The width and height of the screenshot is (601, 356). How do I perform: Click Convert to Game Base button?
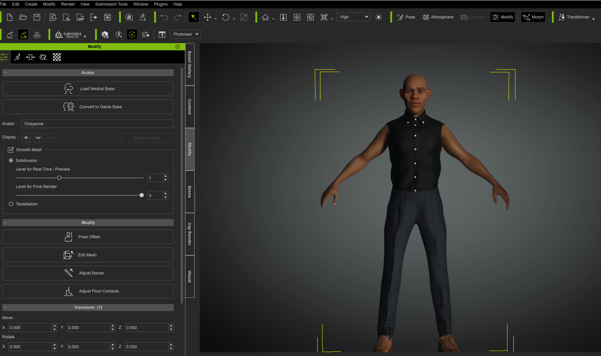click(88, 107)
